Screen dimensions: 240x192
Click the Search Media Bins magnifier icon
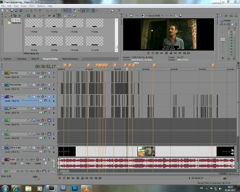click(x=74, y=16)
